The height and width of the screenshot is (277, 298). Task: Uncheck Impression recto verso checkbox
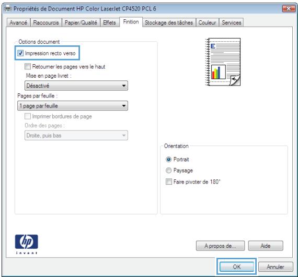tap(20, 53)
